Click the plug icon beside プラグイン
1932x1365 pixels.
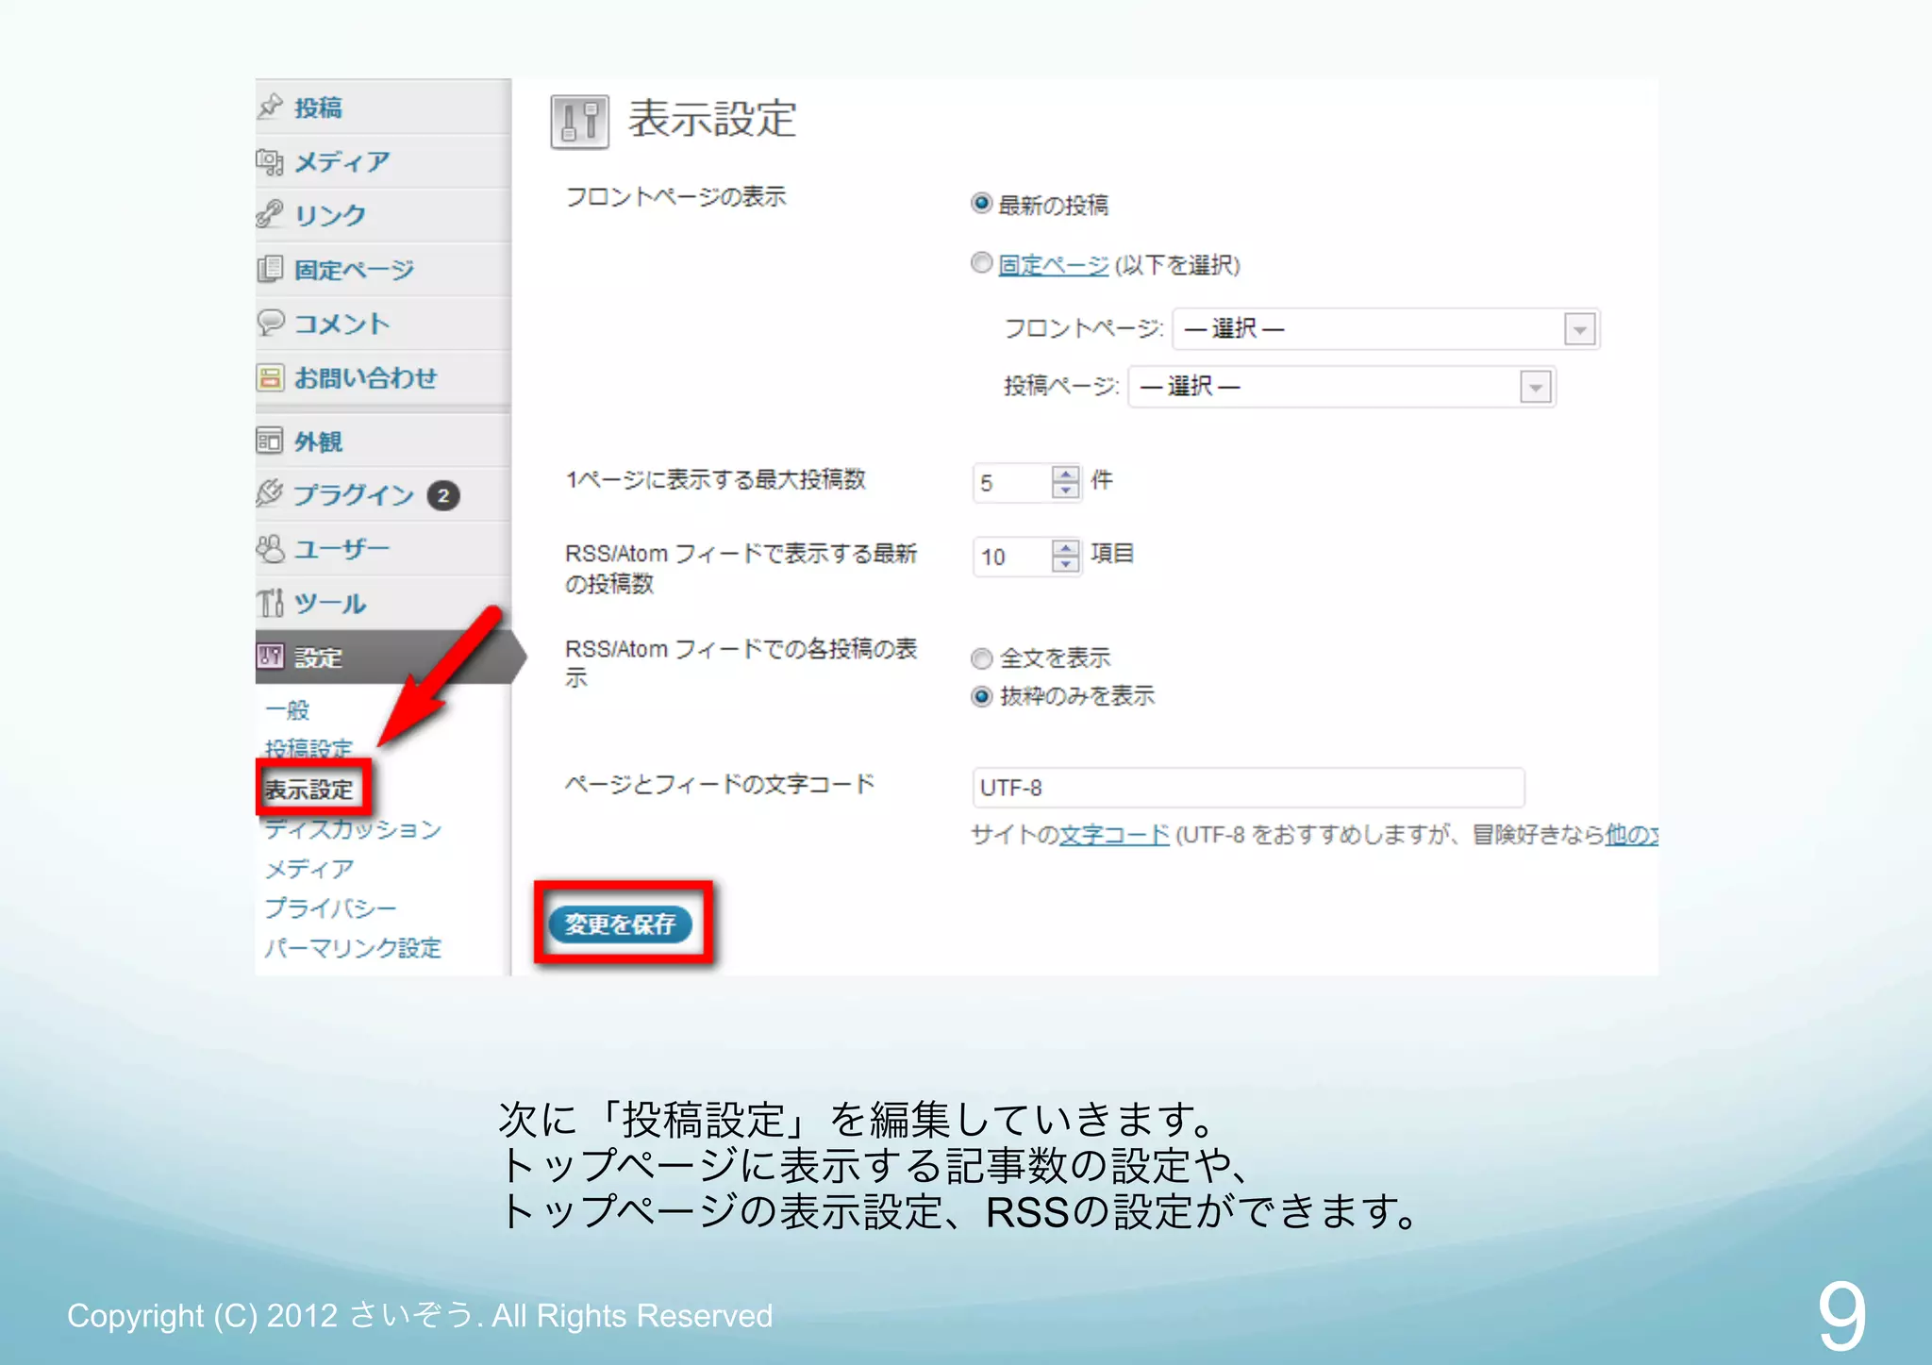click(271, 492)
